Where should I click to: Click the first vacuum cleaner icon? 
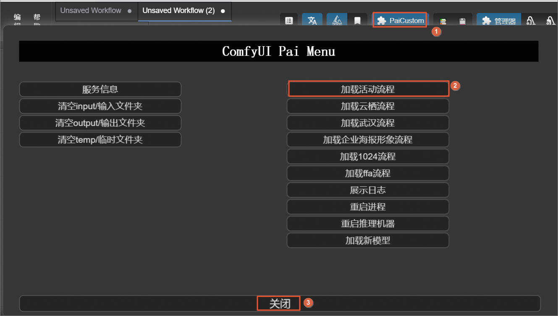pos(531,21)
